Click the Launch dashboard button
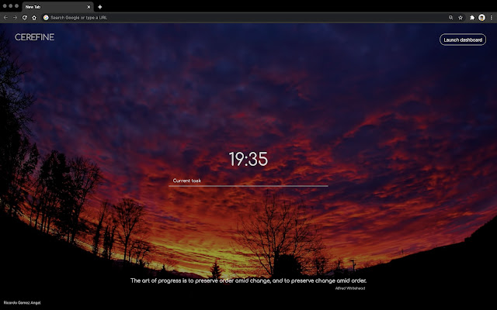Screen dimensions: 497x310 (463, 40)
